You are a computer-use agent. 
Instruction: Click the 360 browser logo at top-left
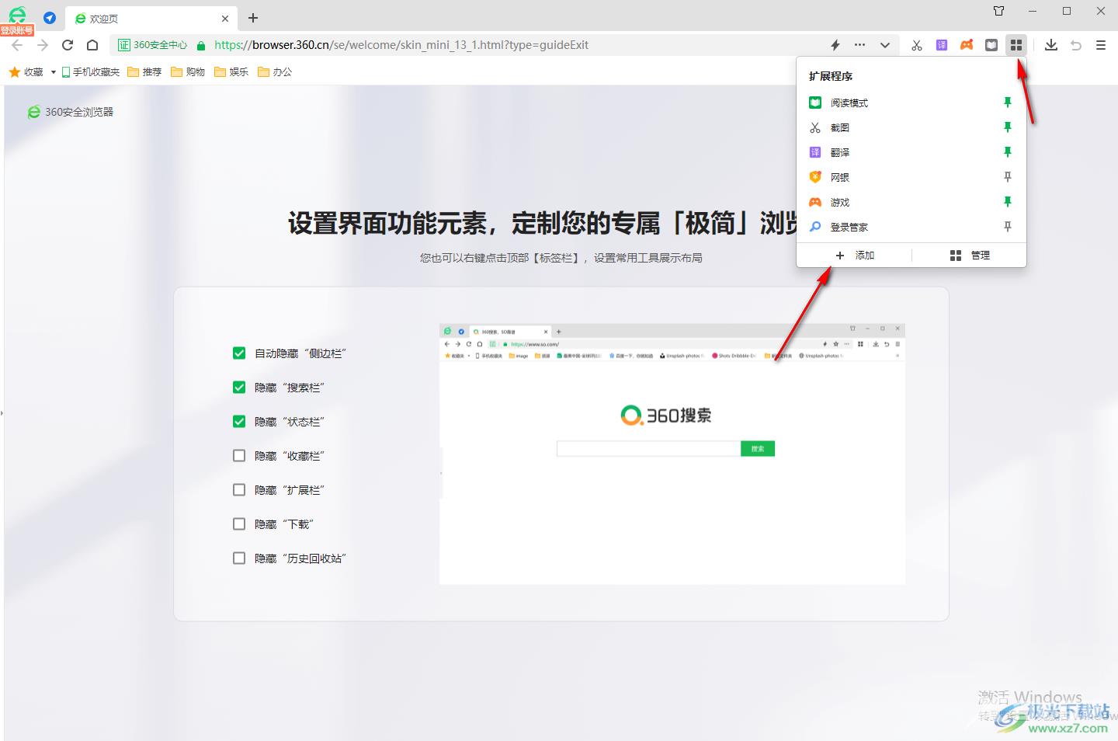click(x=17, y=15)
